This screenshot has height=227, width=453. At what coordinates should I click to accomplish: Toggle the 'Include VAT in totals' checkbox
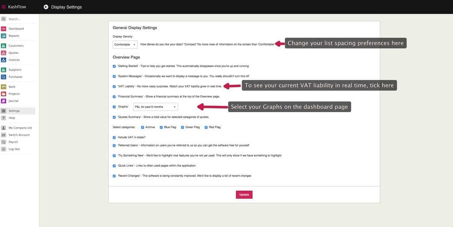pyautogui.click(x=114, y=137)
